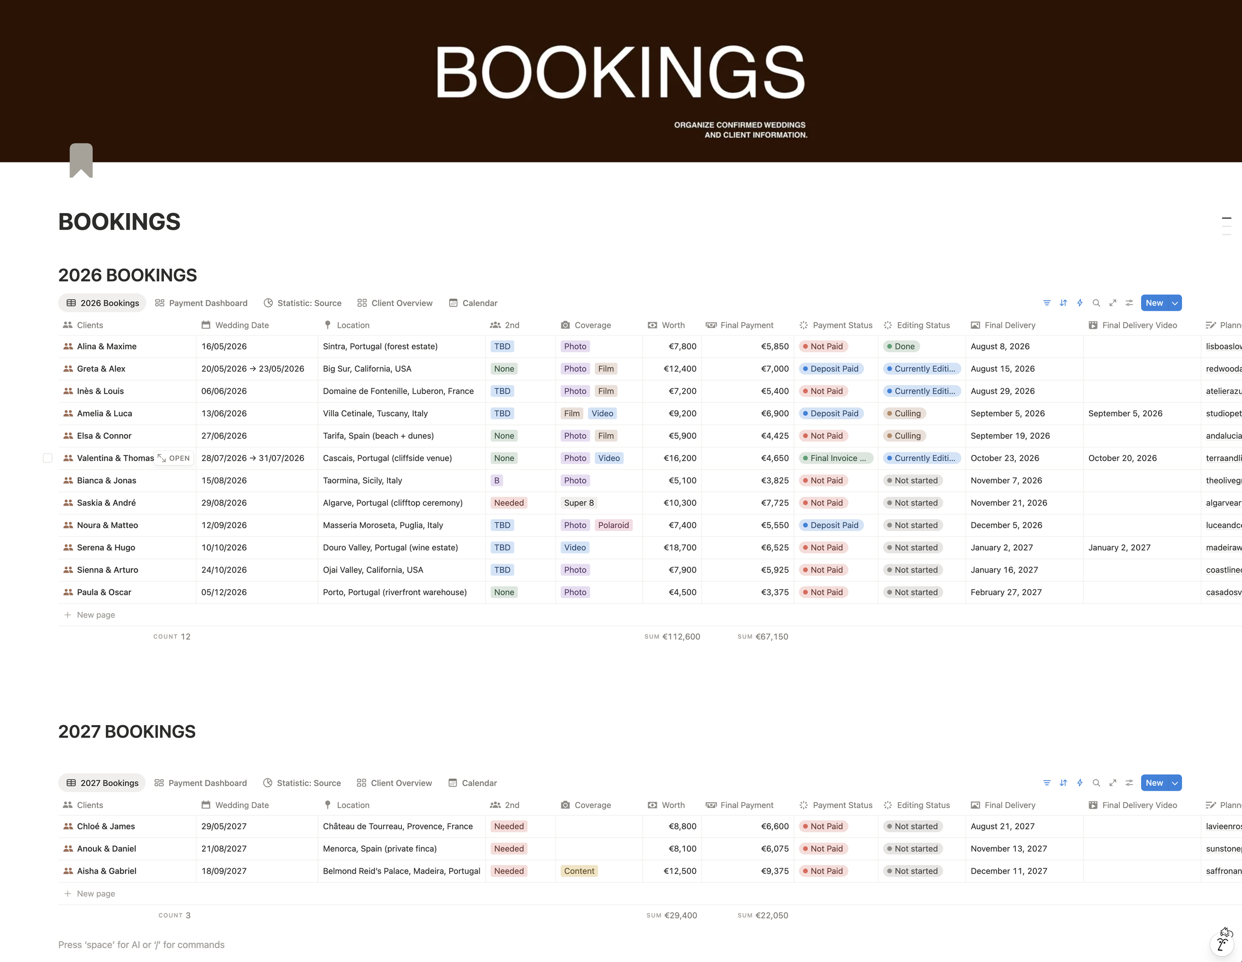Open automations lightning icon in 2026 toolbar
This screenshot has width=1242, height=962.
[x=1080, y=303]
